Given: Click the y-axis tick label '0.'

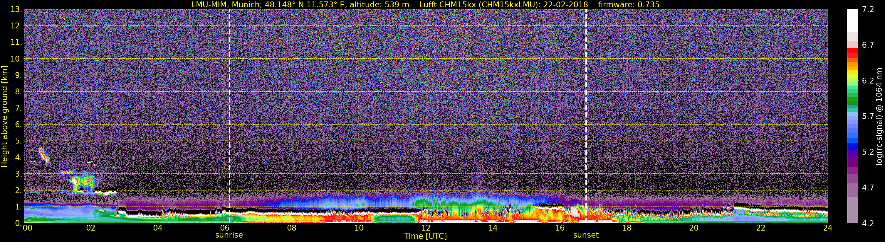Looking at the screenshot, I should [x=18, y=223].
